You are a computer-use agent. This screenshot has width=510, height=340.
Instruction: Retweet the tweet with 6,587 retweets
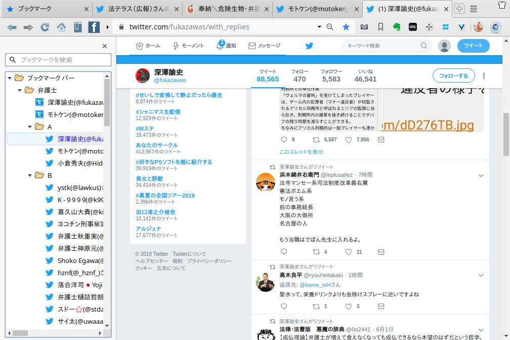coord(316,140)
